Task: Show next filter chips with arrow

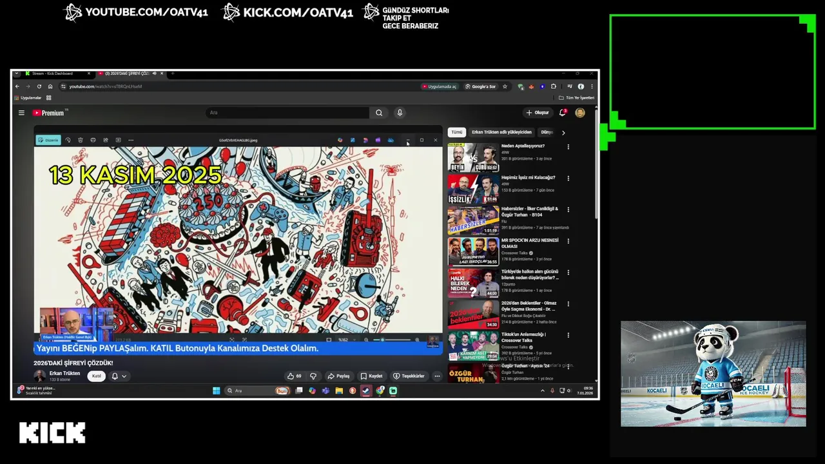Action: pos(563,133)
